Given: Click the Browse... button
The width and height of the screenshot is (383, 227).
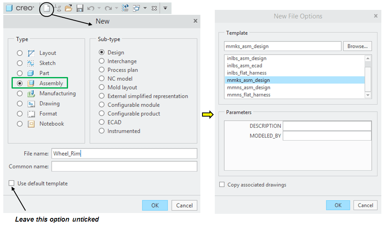Looking at the screenshot, I should click(x=357, y=46).
